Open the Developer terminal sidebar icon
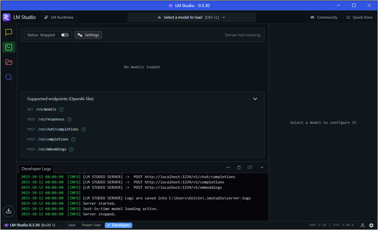Image resolution: width=378 pixels, height=230 pixels. pos(9,47)
